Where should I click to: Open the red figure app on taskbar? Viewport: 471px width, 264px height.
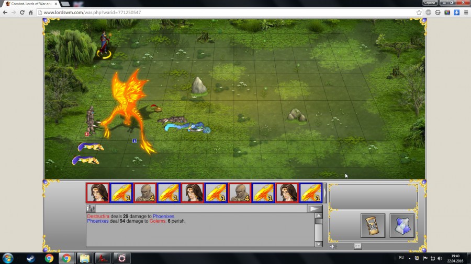click(103, 258)
